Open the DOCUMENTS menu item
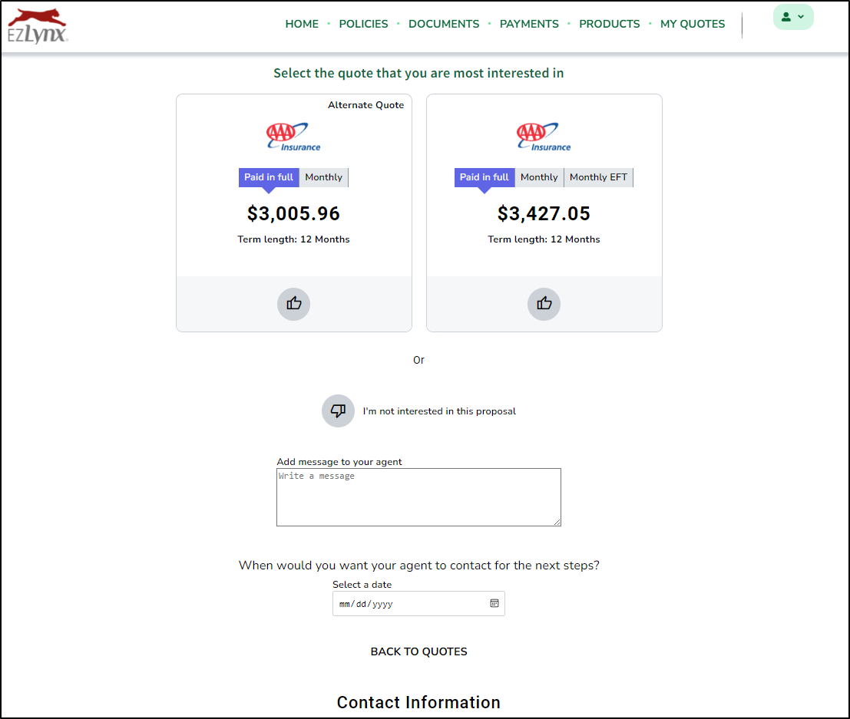 444,24
